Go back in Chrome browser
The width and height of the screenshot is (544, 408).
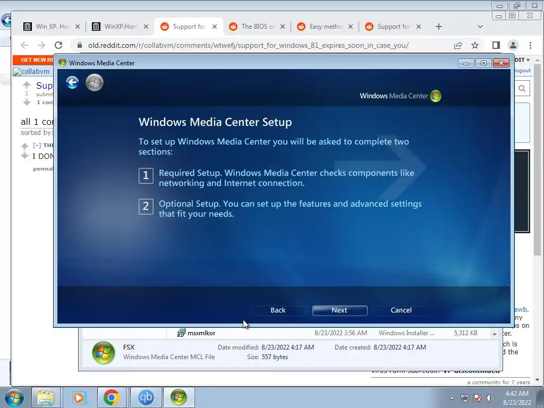pyautogui.click(x=24, y=45)
